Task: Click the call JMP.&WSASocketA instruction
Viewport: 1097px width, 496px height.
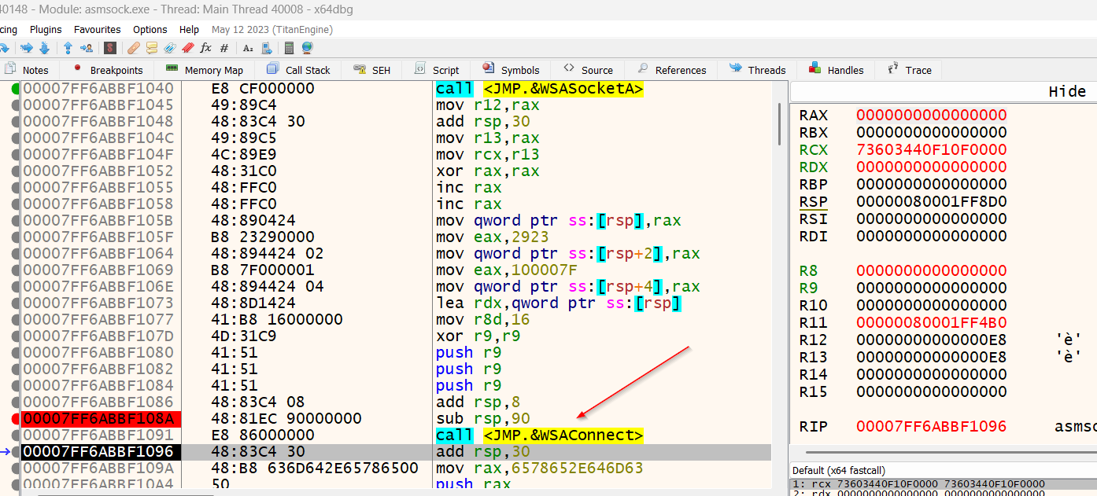Action: pyautogui.click(x=540, y=88)
